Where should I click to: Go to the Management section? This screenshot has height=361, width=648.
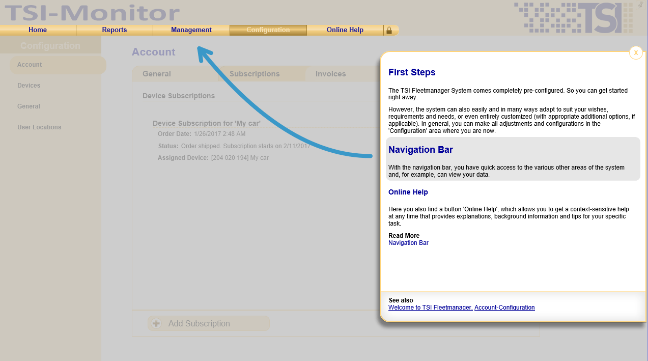tap(191, 30)
